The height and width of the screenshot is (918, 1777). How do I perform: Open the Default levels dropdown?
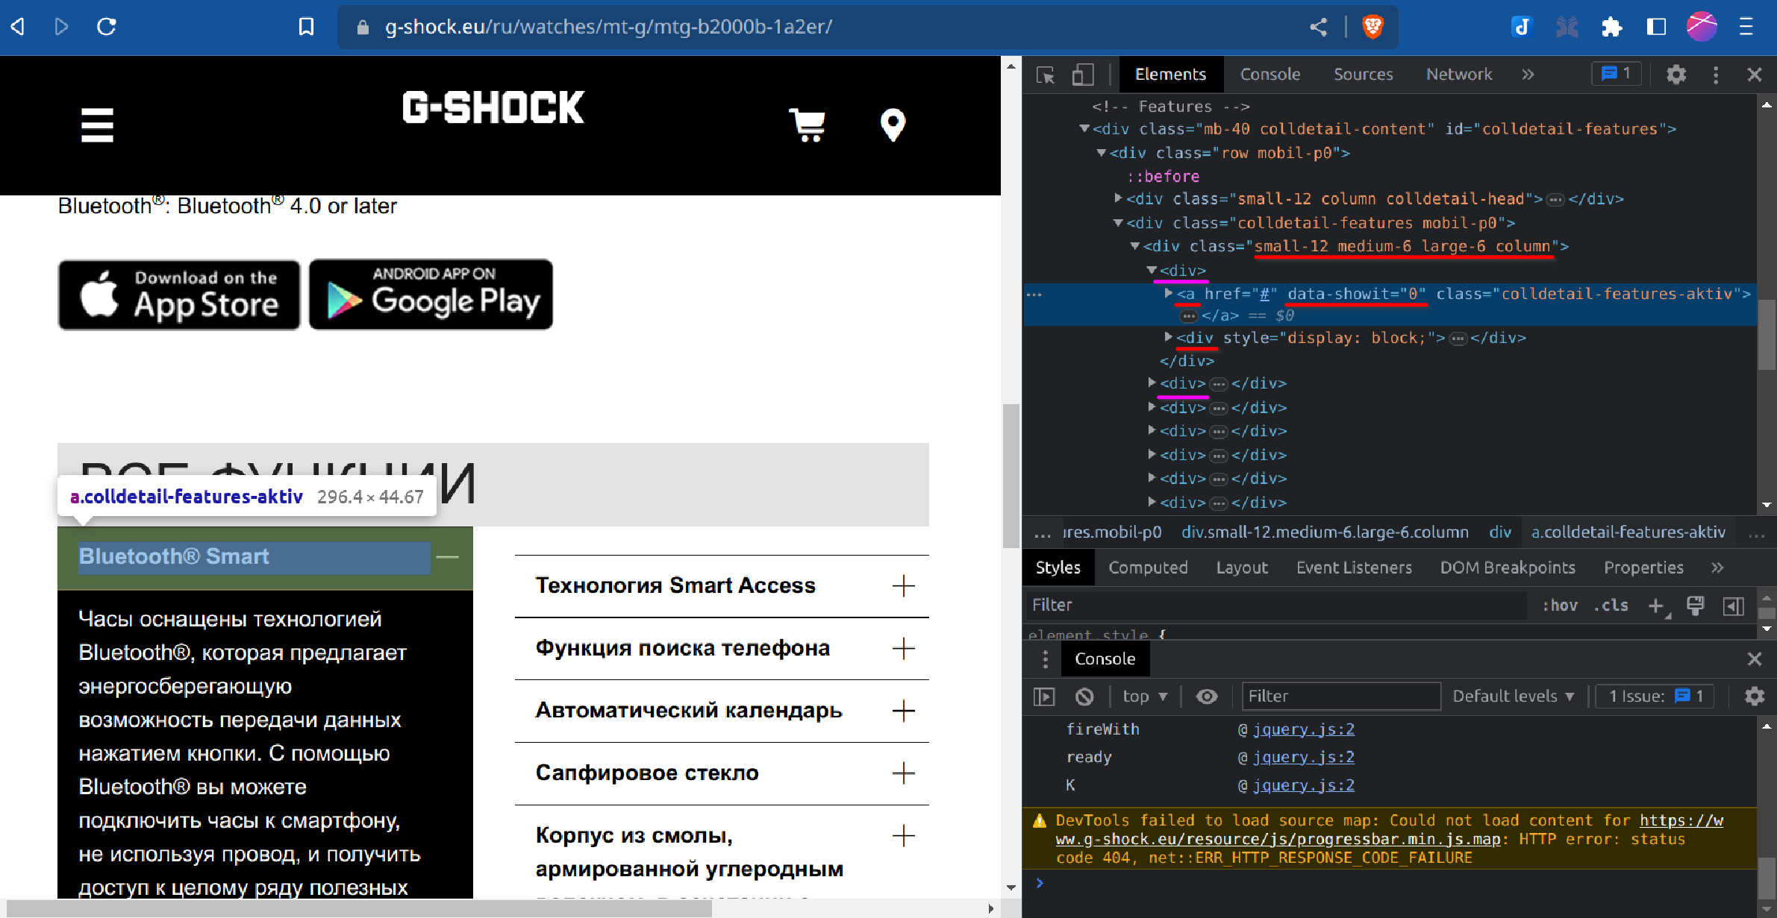click(1513, 697)
